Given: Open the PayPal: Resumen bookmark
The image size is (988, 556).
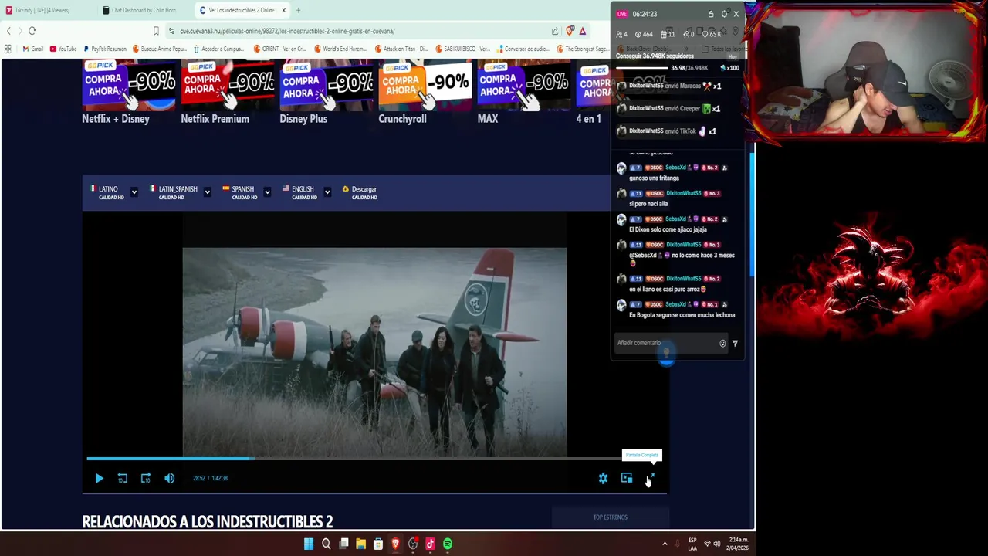Looking at the screenshot, I should [105, 49].
